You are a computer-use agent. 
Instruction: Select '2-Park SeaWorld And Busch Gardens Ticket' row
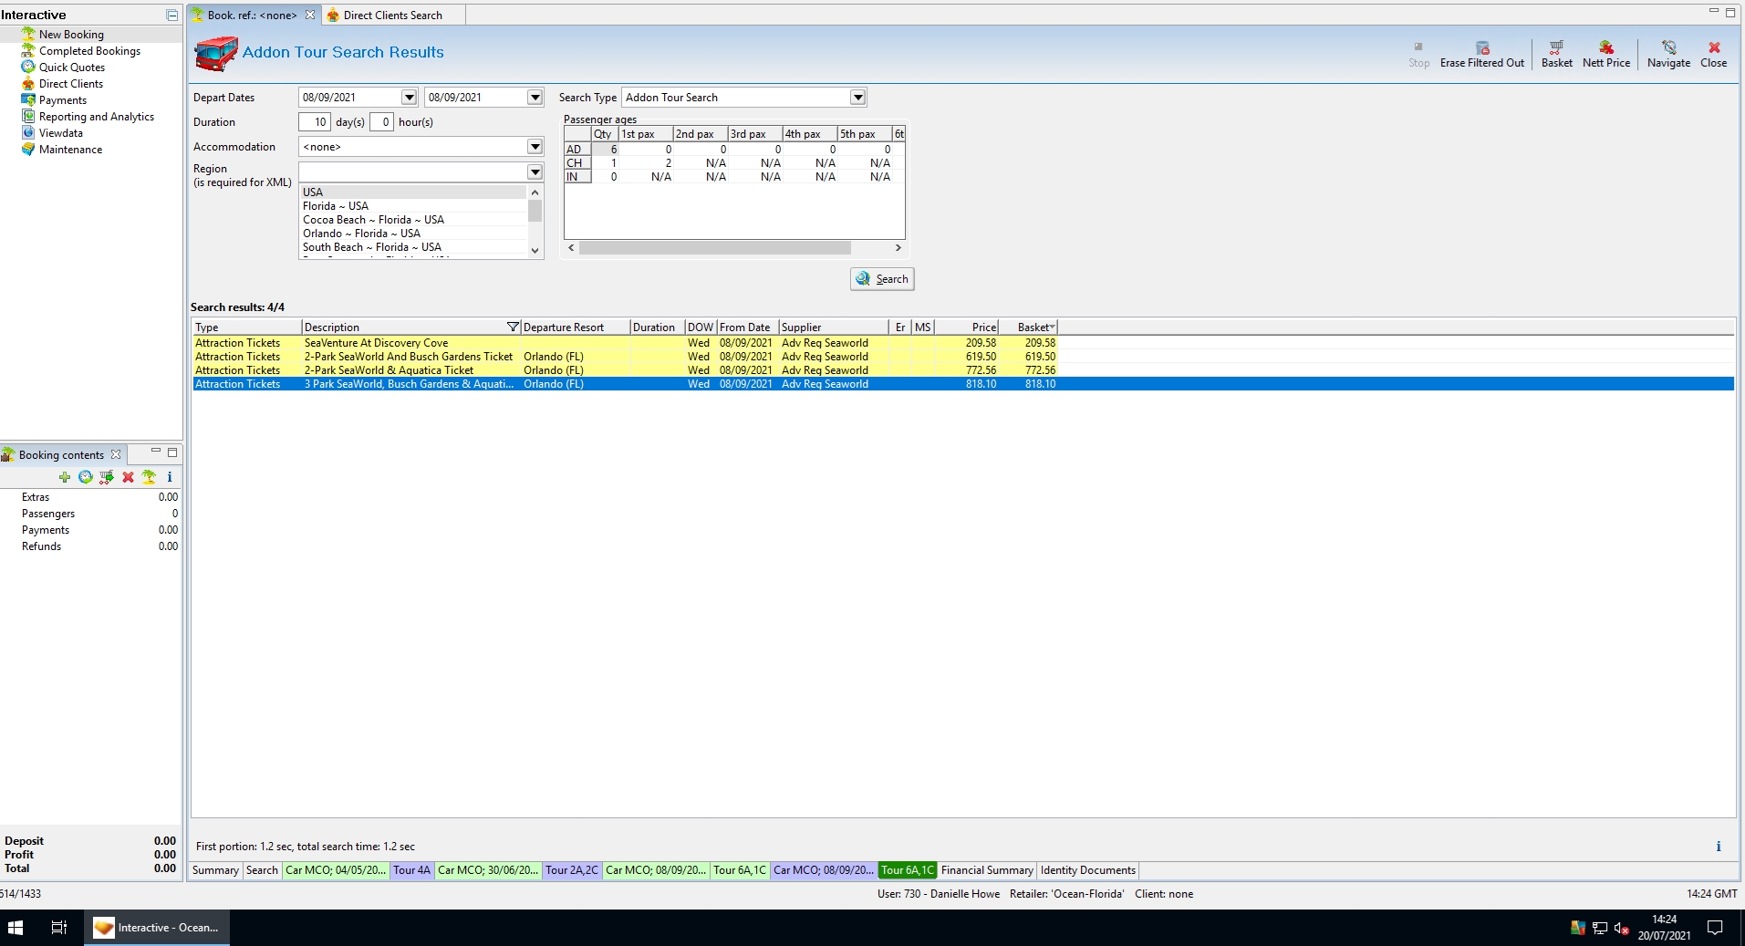pos(625,357)
